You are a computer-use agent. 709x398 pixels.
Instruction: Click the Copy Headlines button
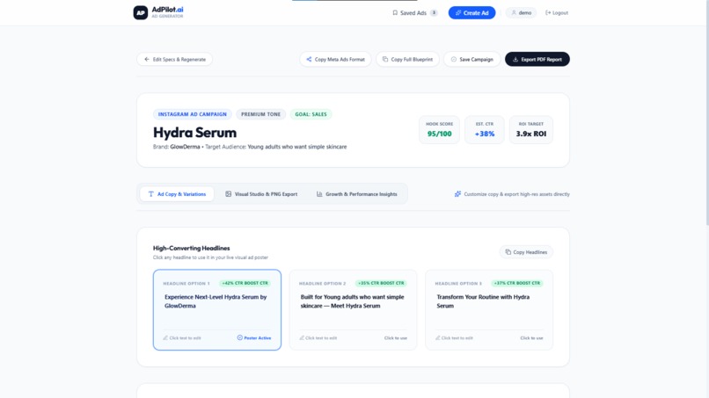[526, 252]
